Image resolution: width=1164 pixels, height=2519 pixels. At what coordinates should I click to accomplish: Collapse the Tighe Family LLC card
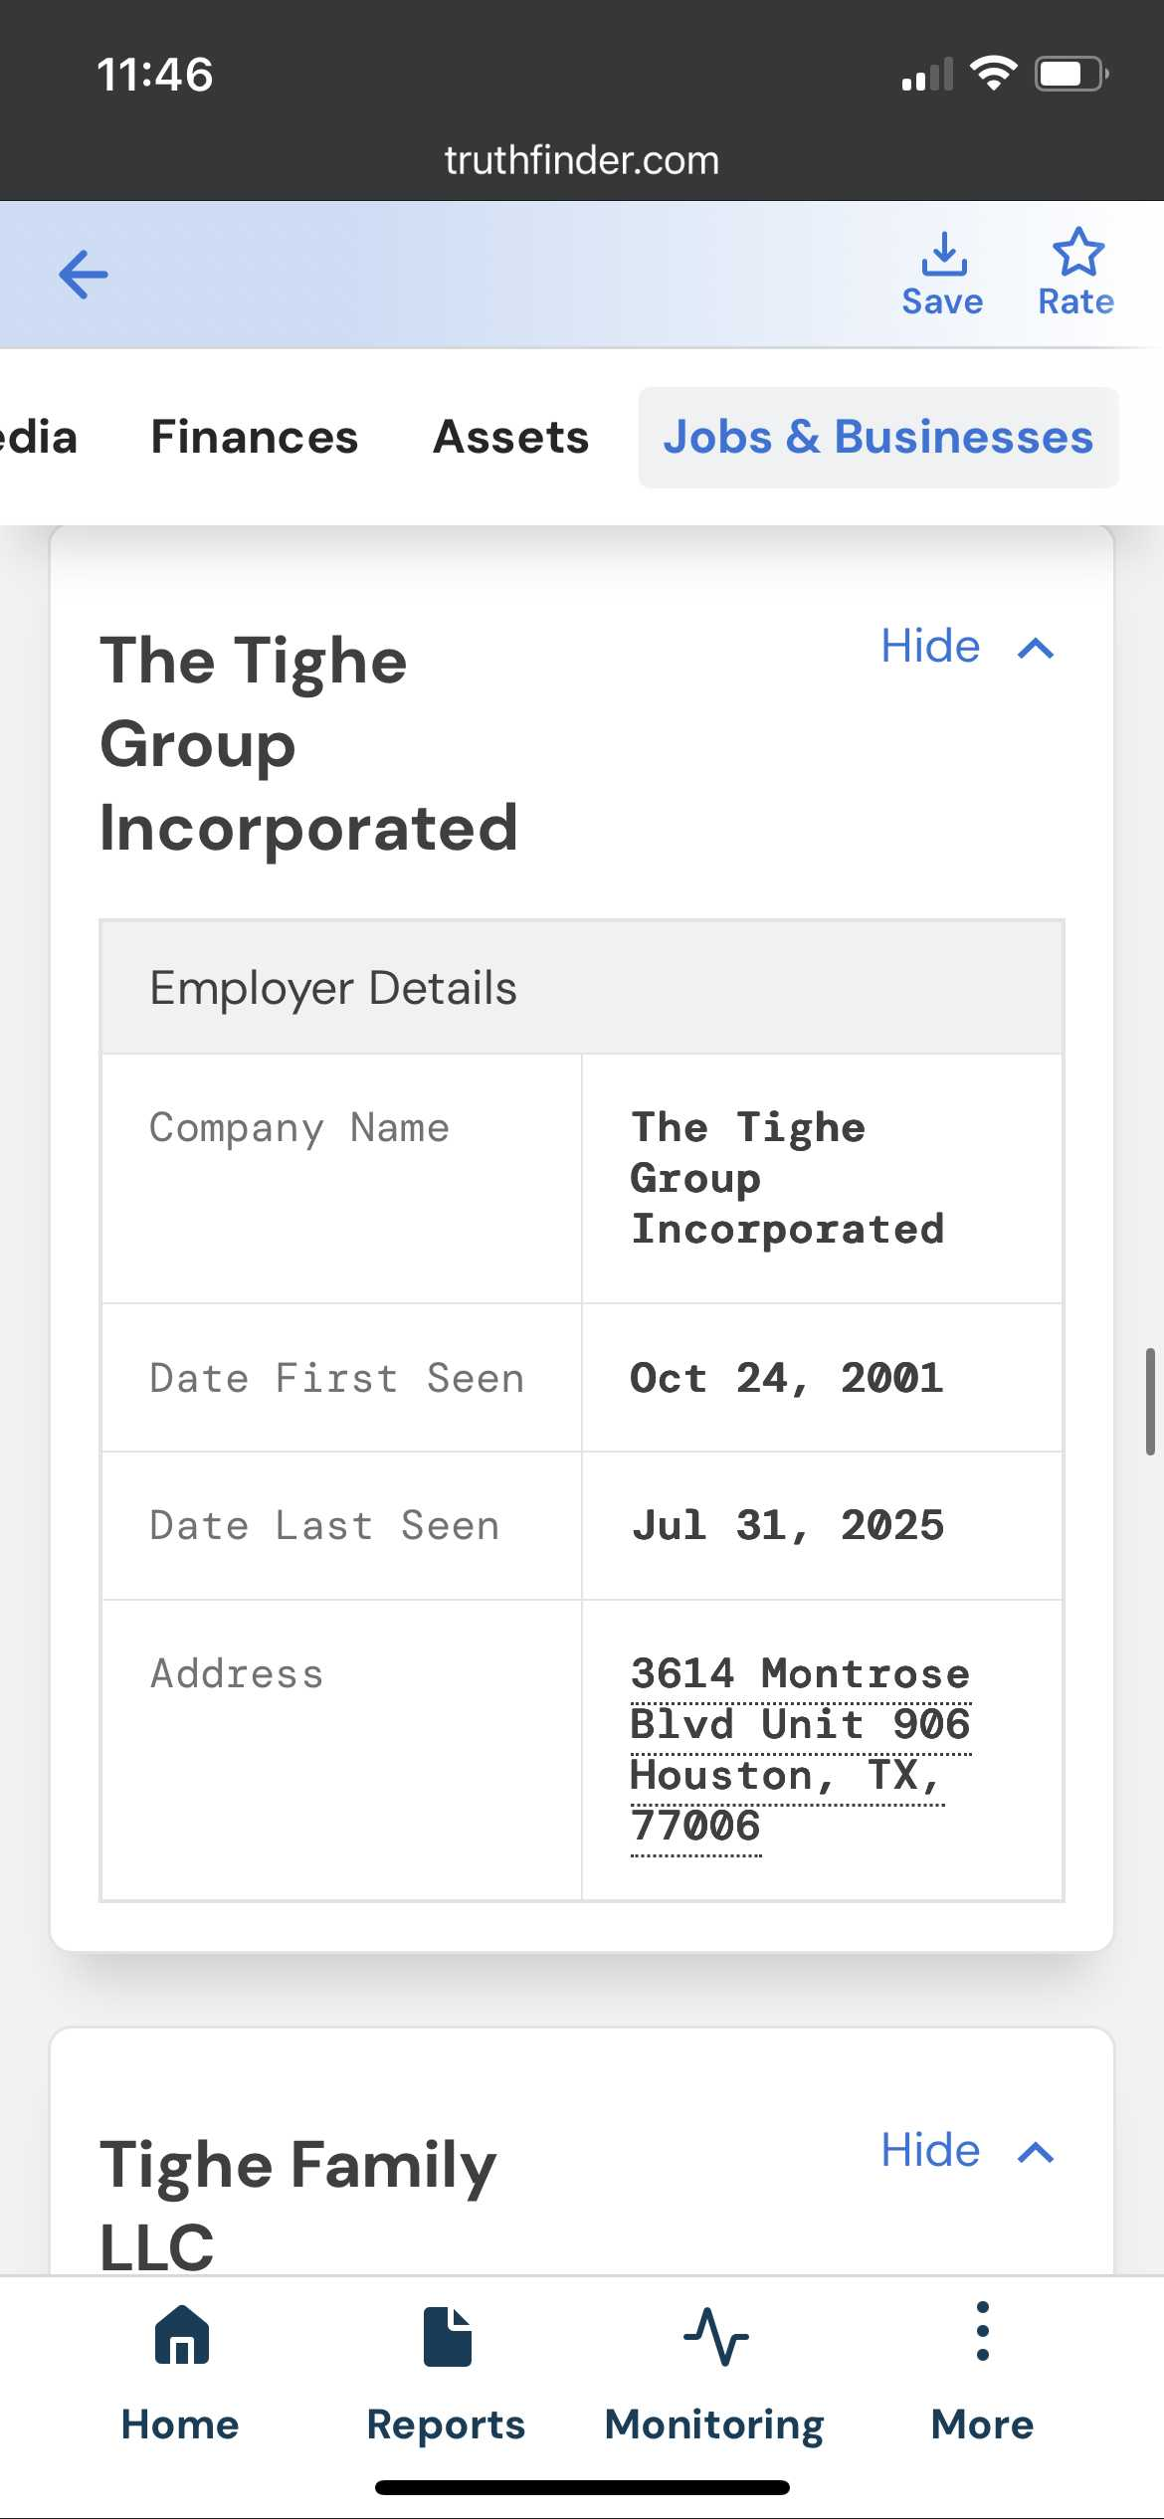[x=931, y=2151]
